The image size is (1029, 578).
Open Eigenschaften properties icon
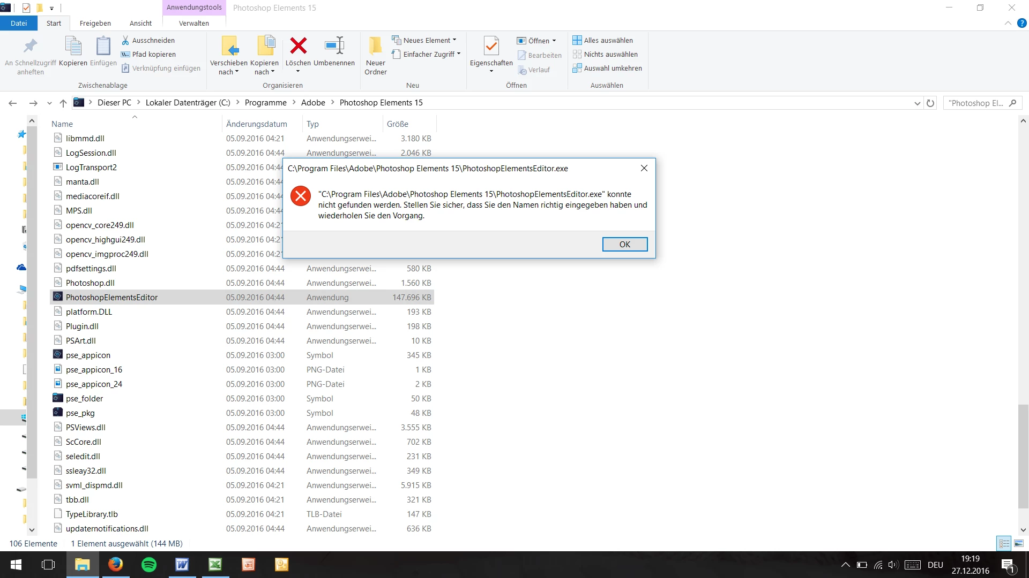click(491, 46)
